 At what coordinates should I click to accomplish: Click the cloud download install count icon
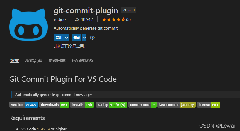pyautogui.click(x=77, y=19)
